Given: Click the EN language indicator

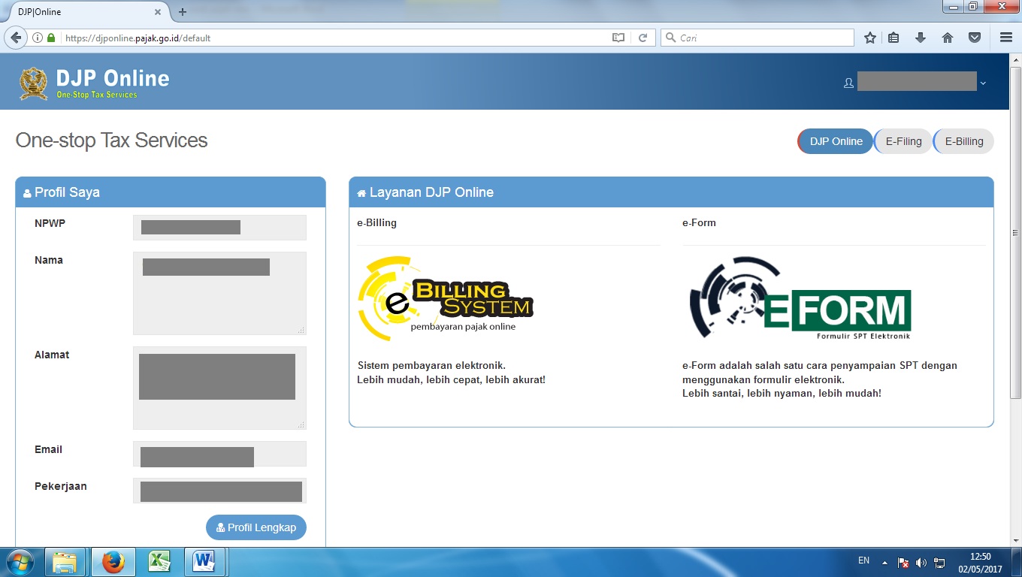Looking at the screenshot, I should [863, 560].
